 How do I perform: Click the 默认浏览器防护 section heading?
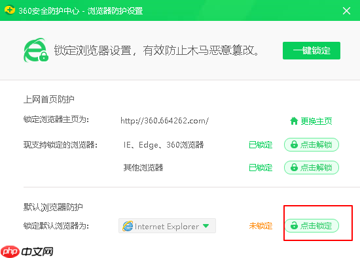coord(53,207)
